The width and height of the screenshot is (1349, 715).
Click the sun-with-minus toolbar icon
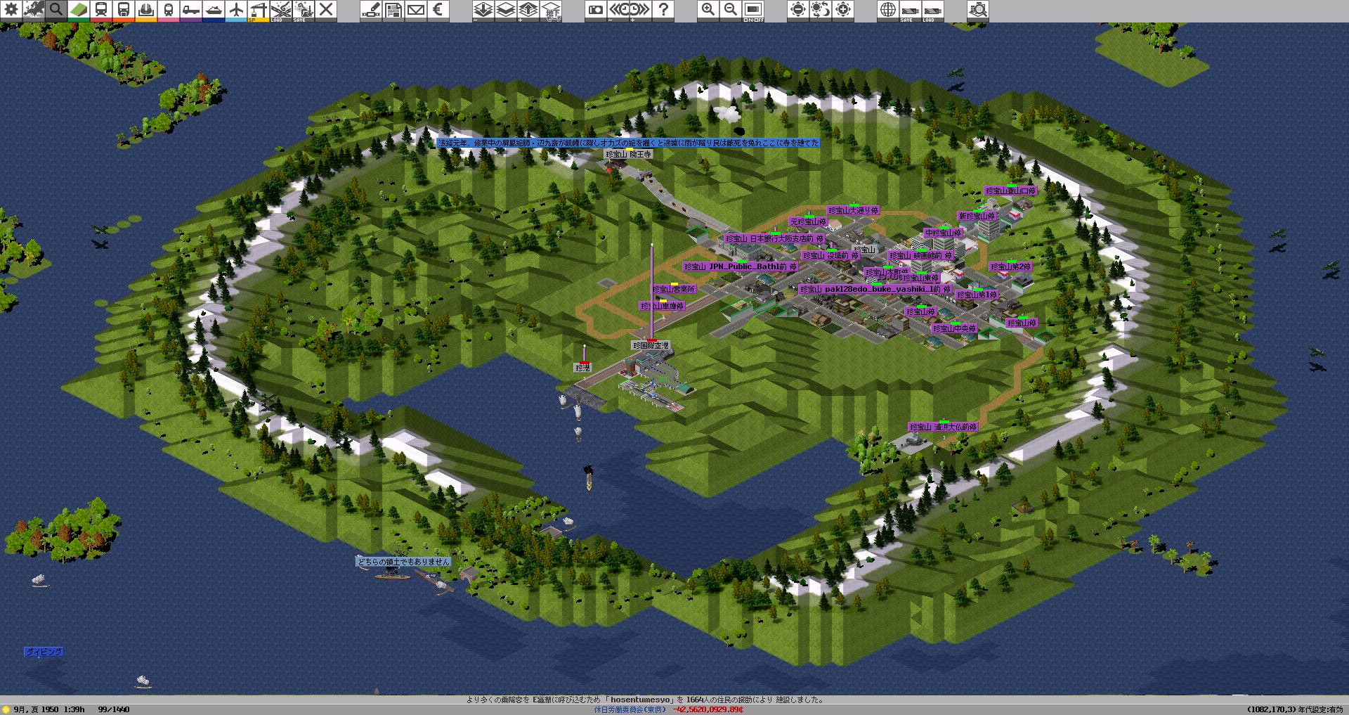[x=798, y=11]
